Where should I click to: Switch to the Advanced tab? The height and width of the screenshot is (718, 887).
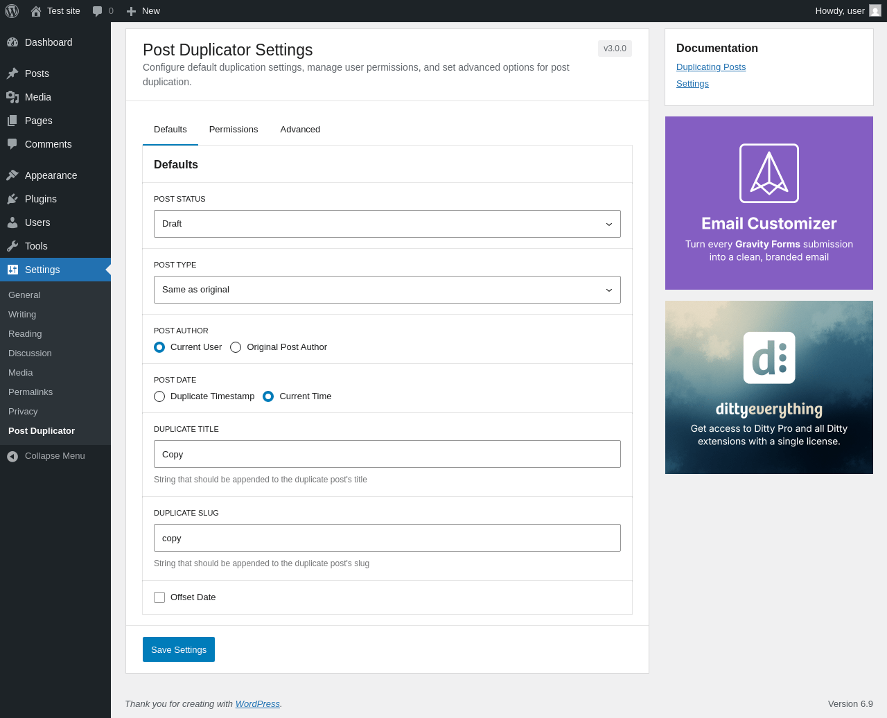coord(300,130)
